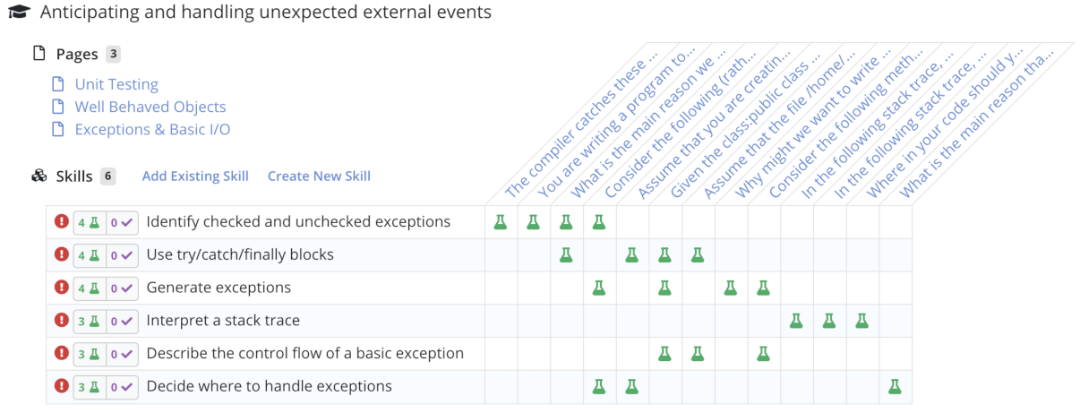Click red alert icon beside Interpret a stack trace
Image resolution: width=1080 pixels, height=413 pixels.
click(62, 320)
